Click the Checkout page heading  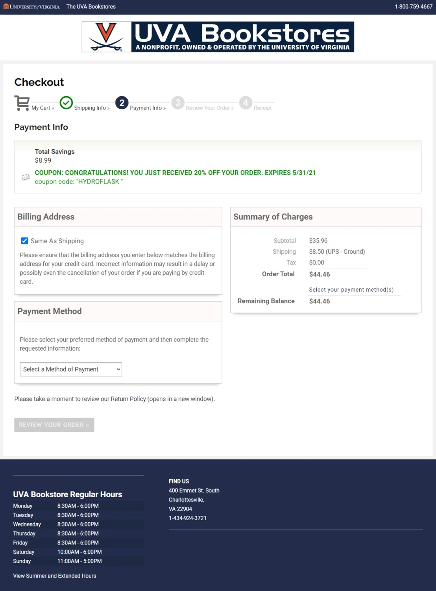[39, 82]
